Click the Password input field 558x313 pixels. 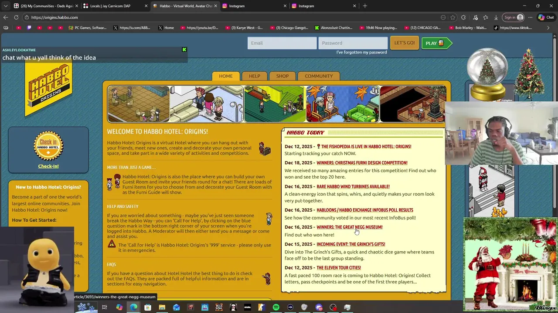[x=353, y=43]
